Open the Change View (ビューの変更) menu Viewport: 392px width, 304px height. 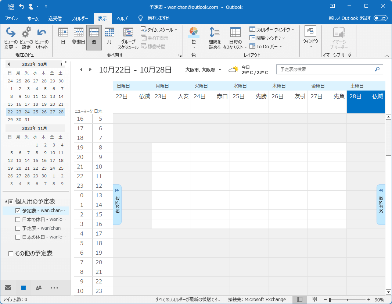coord(11,38)
